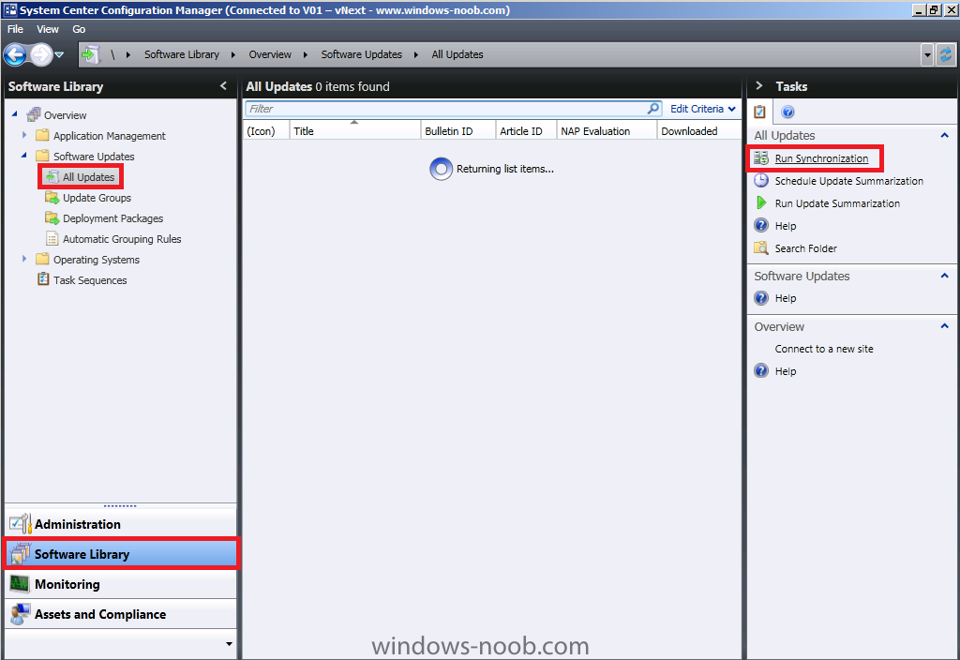Sort by the Bulletin ID column
The width and height of the screenshot is (960, 660).
pyautogui.click(x=457, y=131)
